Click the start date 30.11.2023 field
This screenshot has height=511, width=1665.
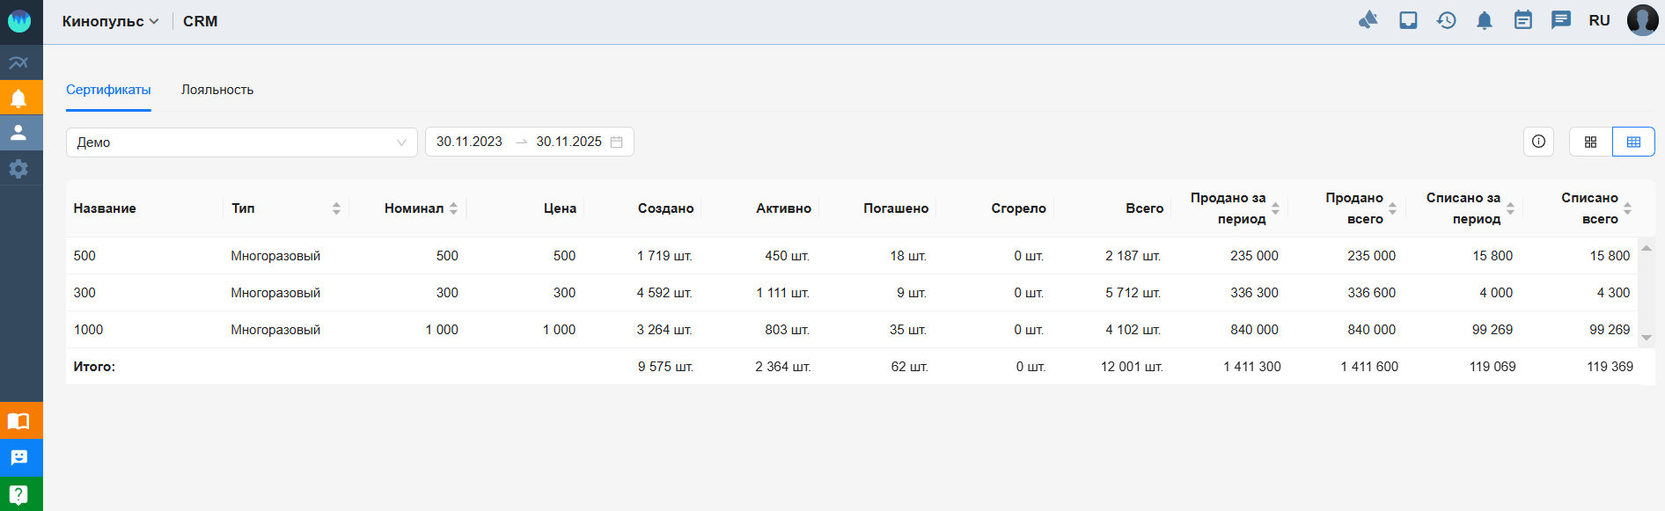pyautogui.click(x=469, y=142)
